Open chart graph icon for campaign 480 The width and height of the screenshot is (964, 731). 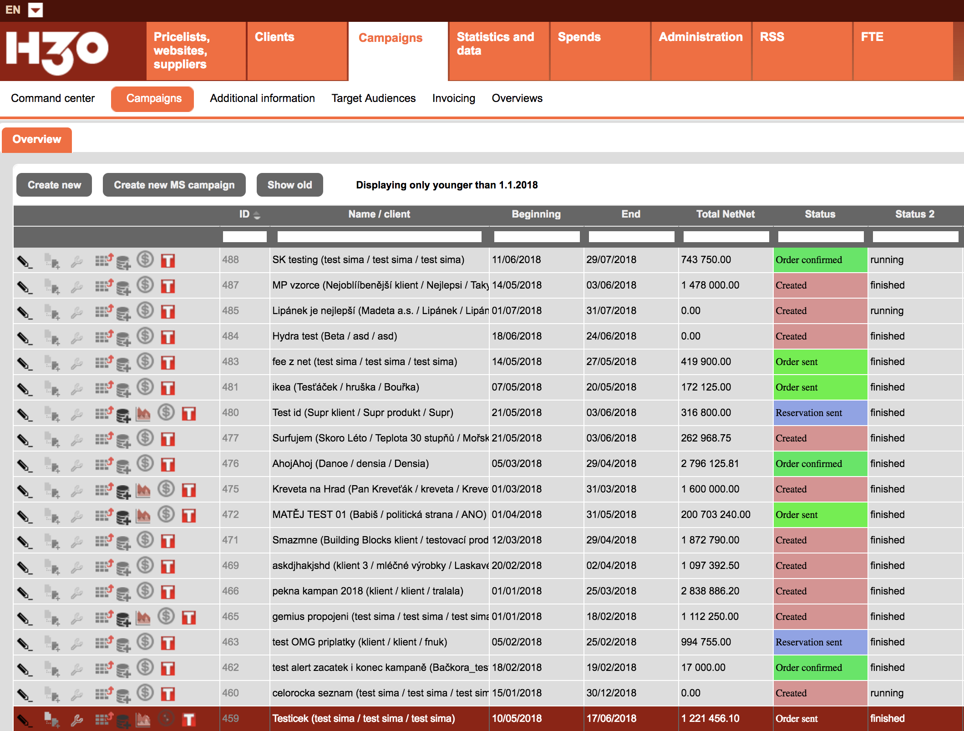[x=143, y=414]
